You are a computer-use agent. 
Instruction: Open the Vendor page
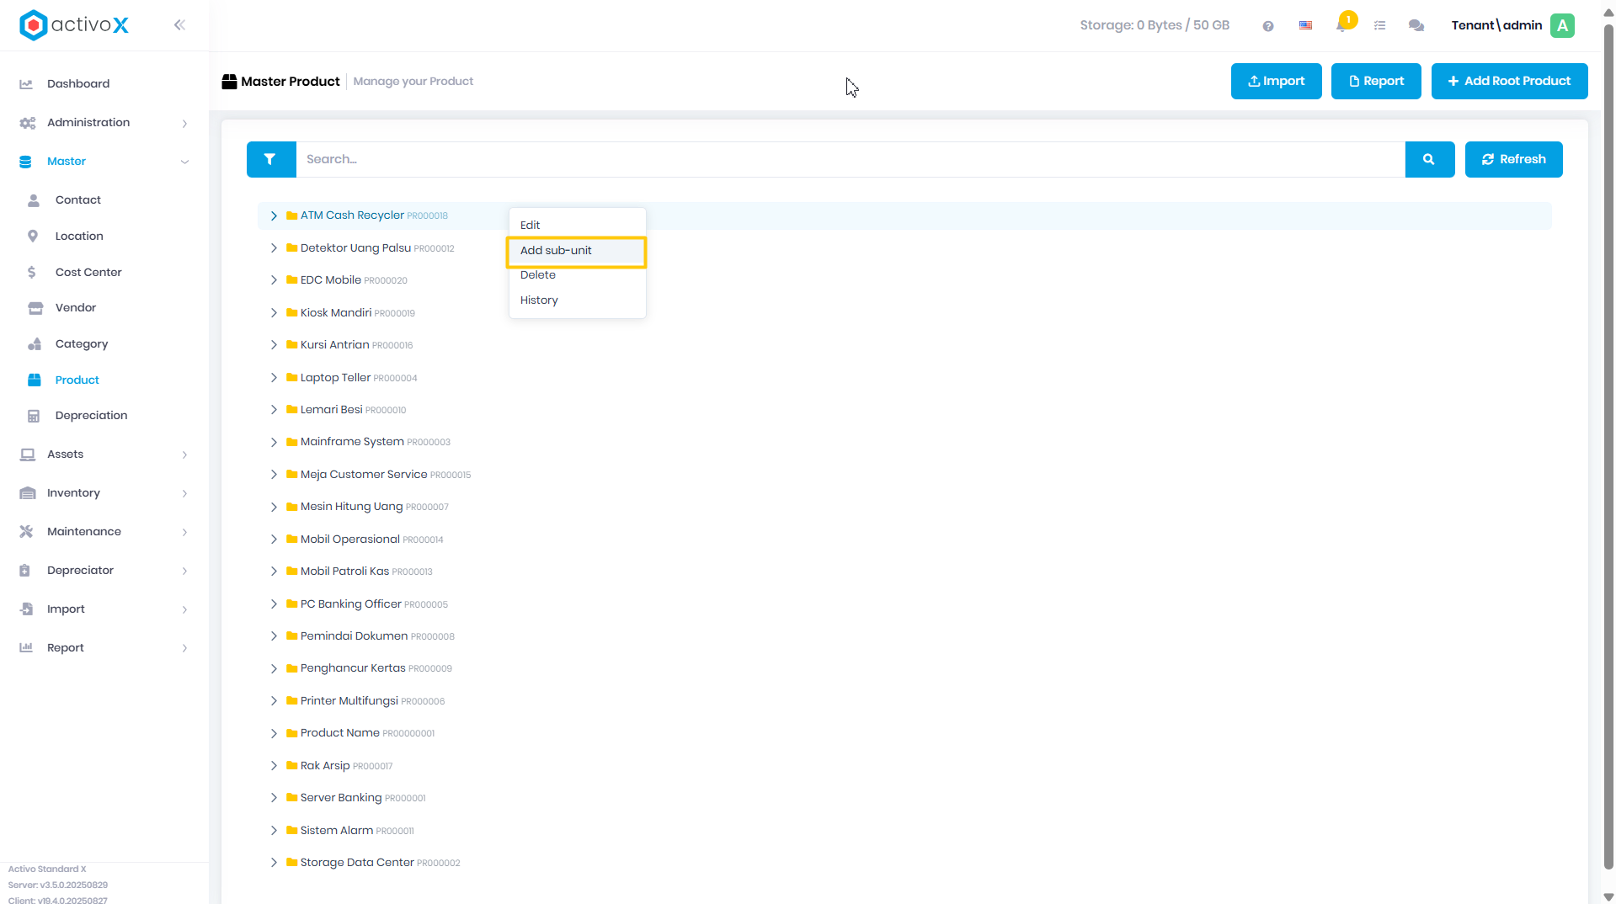(76, 307)
